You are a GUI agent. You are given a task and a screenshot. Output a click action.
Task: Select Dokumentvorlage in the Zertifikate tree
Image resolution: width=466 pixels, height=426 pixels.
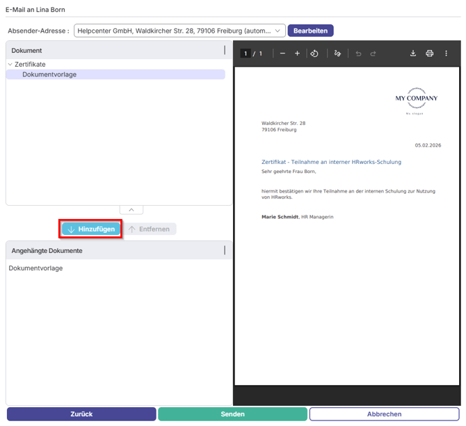click(x=49, y=74)
